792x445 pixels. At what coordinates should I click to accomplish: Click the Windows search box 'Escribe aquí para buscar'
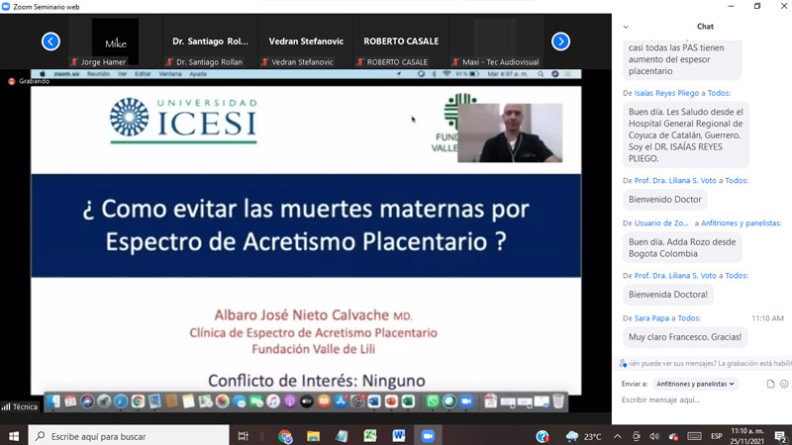(x=129, y=436)
